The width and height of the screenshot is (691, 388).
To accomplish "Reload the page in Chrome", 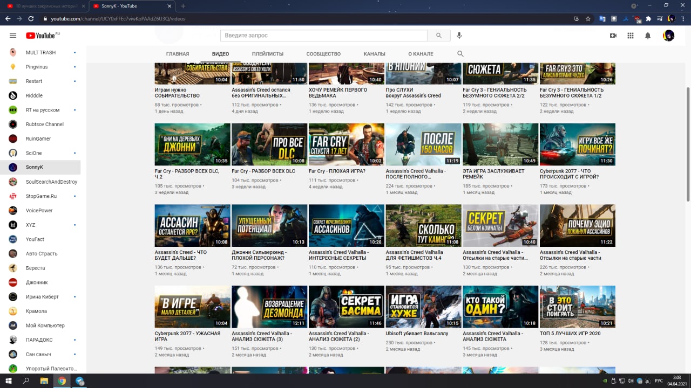I will [x=31, y=18].
